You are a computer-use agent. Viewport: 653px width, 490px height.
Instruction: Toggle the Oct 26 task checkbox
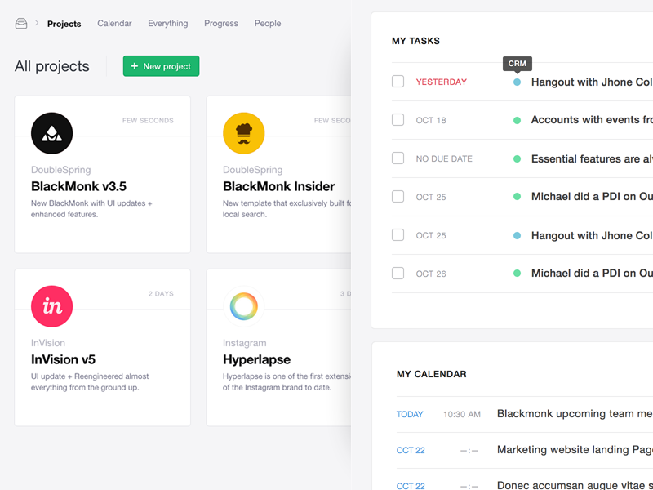point(398,274)
